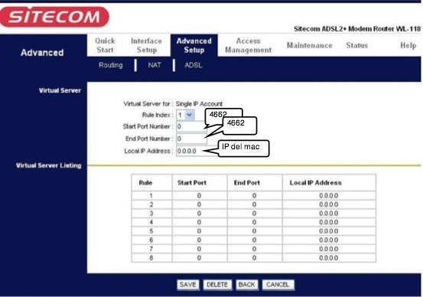Click the DELETE button
The width and height of the screenshot is (423, 297).
click(x=217, y=285)
